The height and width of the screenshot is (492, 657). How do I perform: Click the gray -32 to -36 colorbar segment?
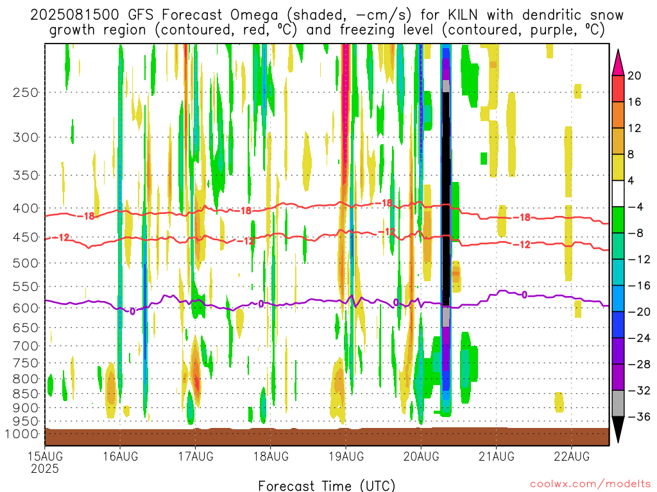tap(618, 404)
